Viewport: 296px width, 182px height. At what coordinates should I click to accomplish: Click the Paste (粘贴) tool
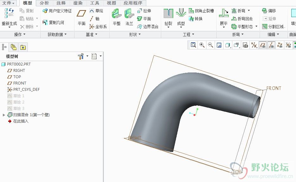(27, 18)
